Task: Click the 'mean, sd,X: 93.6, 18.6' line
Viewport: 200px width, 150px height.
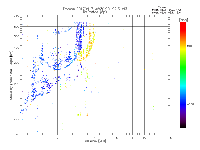Action: 166,12
